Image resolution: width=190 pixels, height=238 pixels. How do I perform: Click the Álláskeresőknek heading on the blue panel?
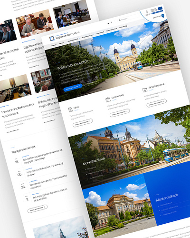click(167, 198)
